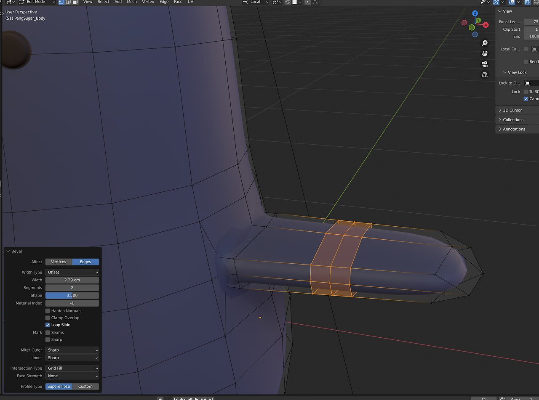
Task: Open the Local transform orientation dropdown
Action: point(255,2)
